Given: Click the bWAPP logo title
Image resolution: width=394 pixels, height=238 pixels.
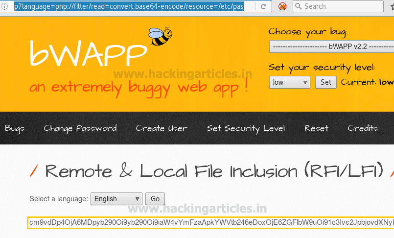Looking at the screenshot, I should [x=89, y=53].
